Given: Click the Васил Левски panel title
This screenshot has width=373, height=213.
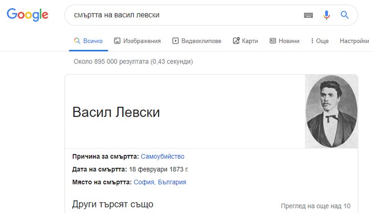Looking at the screenshot, I should coord(116,113).
